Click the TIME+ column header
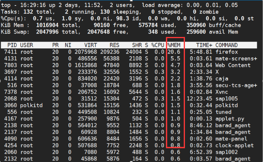 click(x=204, y=45)
